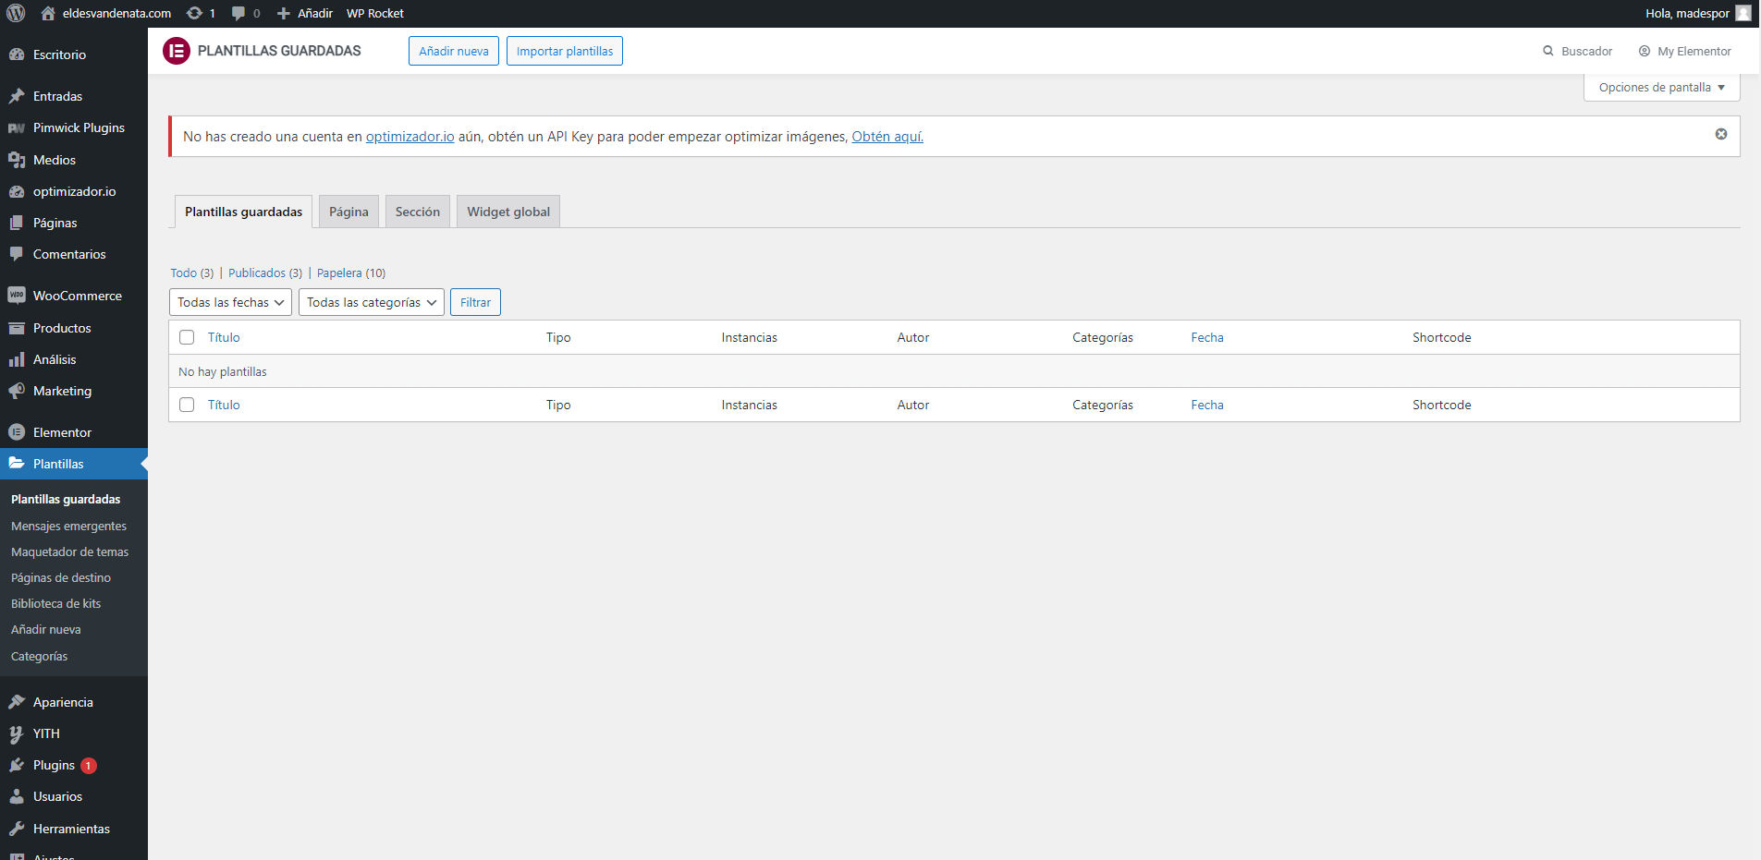Sort by Fecha in table header
The height and width of the screenshot is (860, 1761).
pos(1207,337)
